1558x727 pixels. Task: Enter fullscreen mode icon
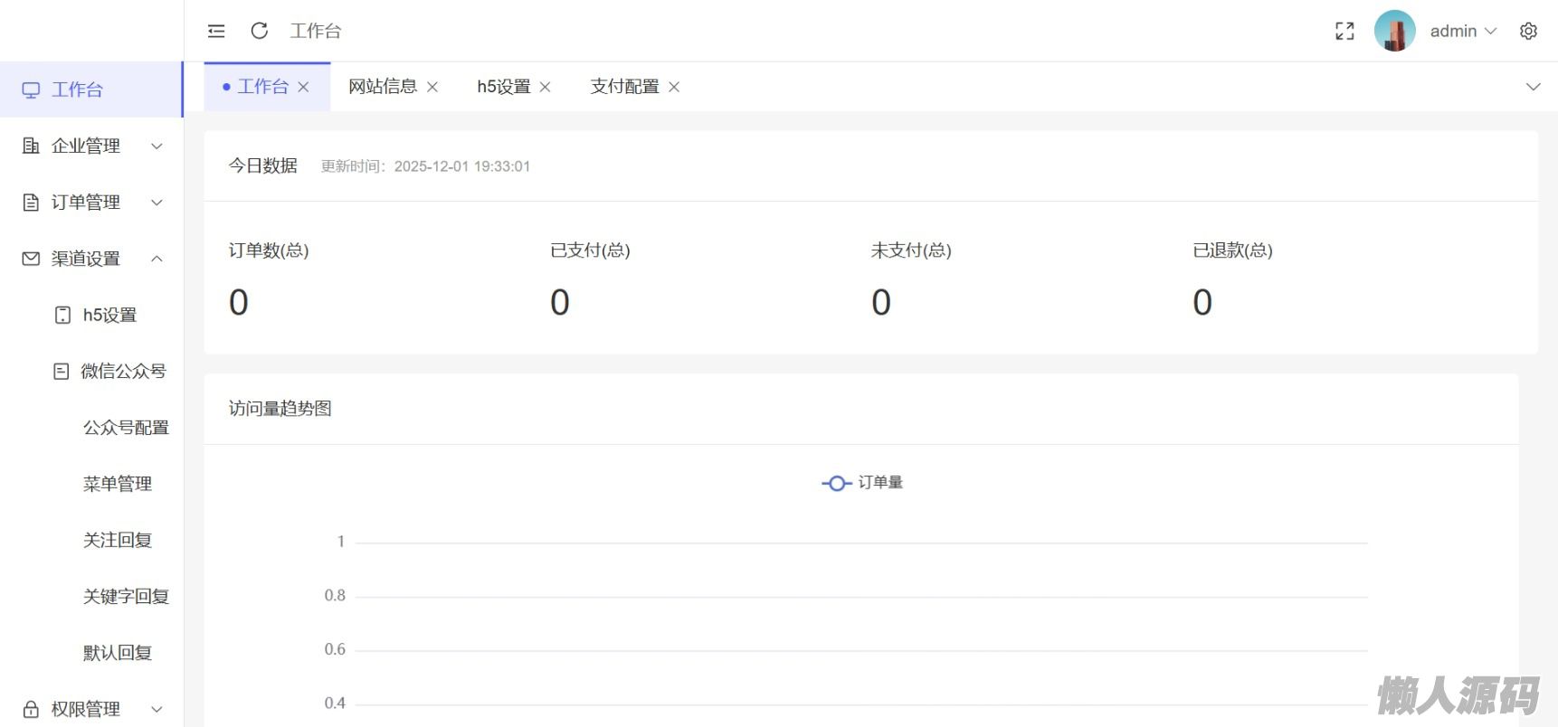pyautogui.click(x=1344, y=31)
